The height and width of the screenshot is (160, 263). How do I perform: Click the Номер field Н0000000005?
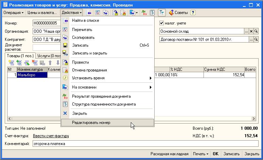(47, 23)
